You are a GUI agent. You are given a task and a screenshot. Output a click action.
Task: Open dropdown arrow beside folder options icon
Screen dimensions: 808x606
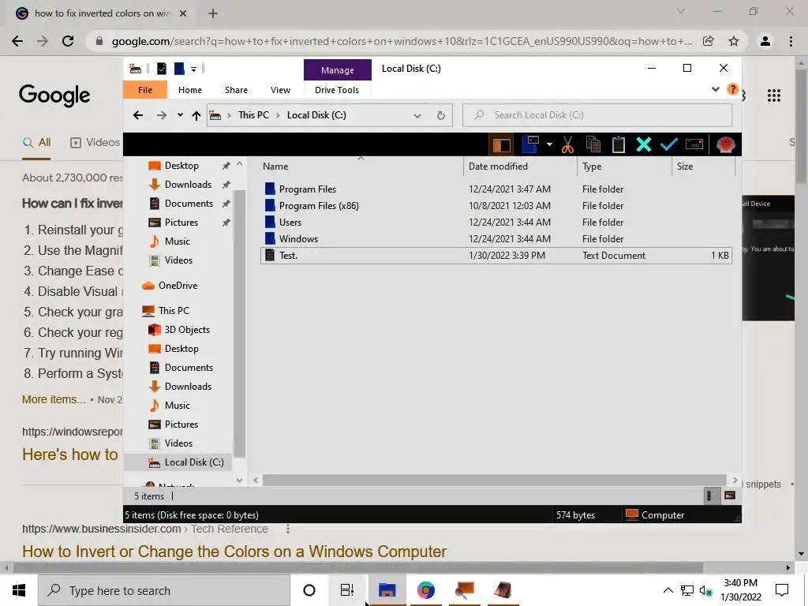[549, 145]
